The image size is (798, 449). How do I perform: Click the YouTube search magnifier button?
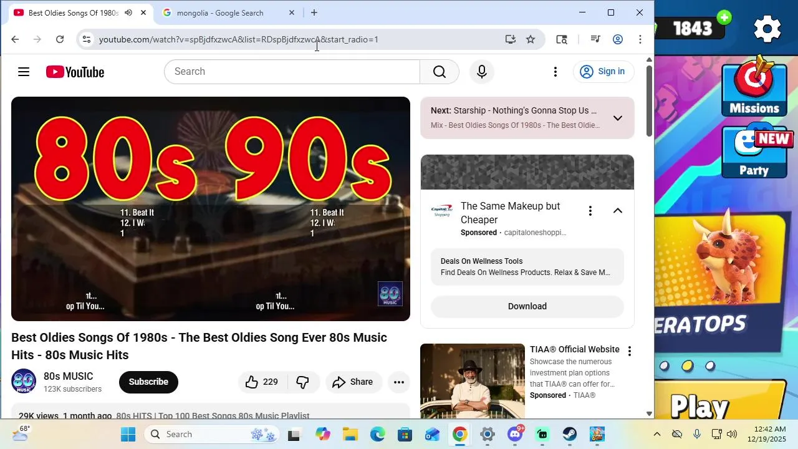(x=440, y=72)
